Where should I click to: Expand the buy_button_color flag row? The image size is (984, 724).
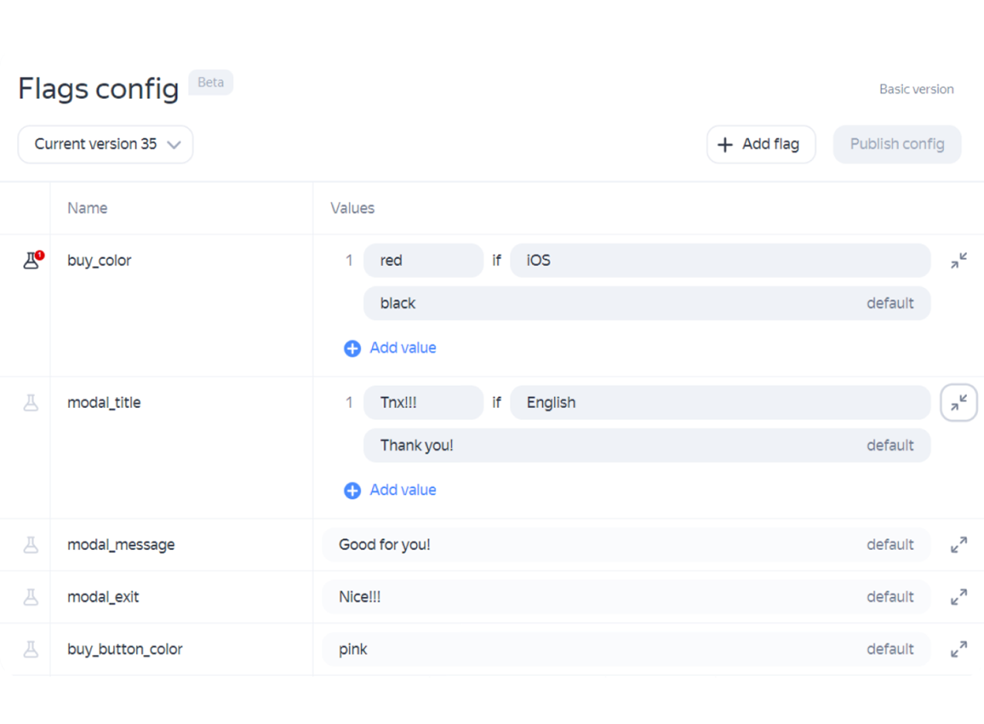(x=958, y=650)
